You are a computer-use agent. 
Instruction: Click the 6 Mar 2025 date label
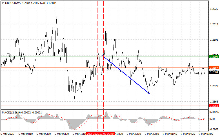click(x=7, y=134)
